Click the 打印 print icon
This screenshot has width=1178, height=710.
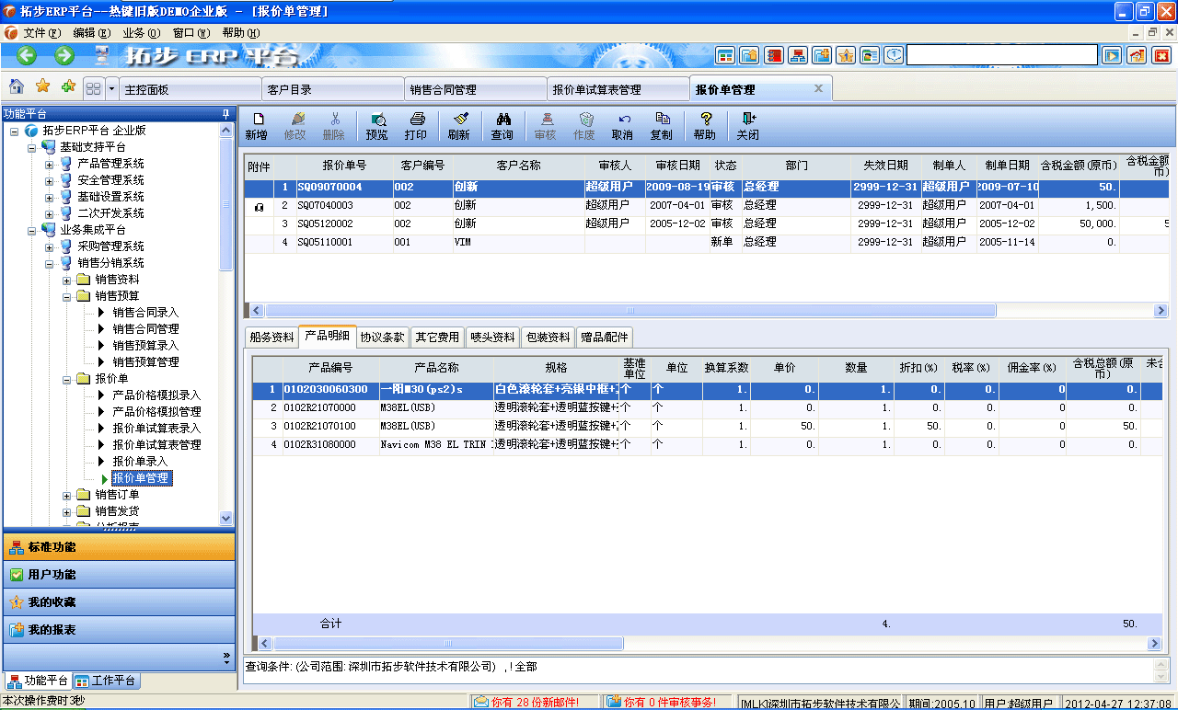417,126
